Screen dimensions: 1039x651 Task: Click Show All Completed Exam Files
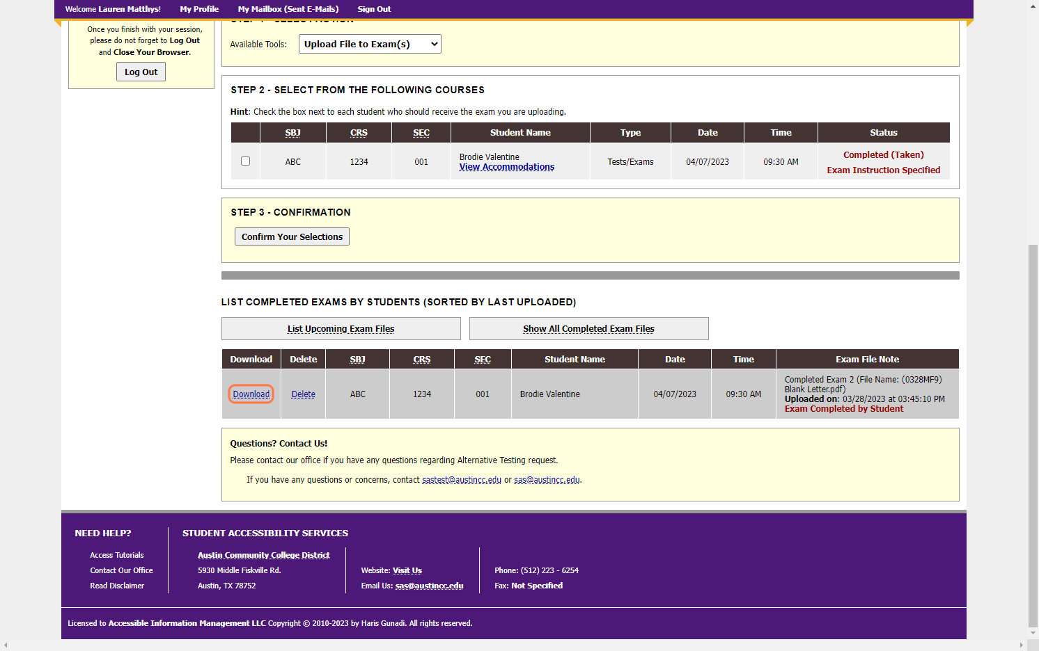(589, 329)
